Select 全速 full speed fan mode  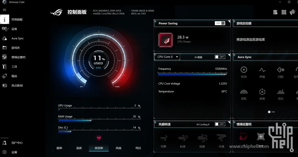coord(221,141)
